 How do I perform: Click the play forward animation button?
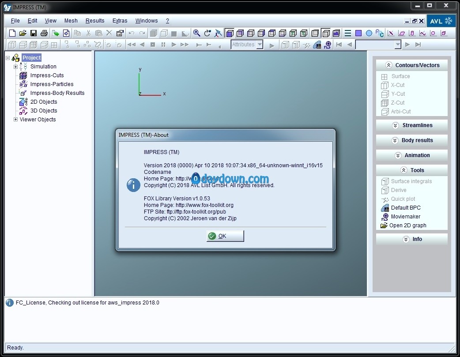click(x=173, y=45)
